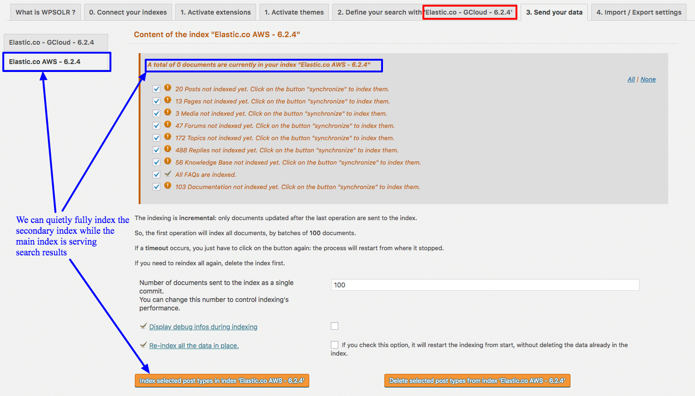Select 'Elastic.co AWS - 6.2.4' index in sidebar
The height and width of the screenshot is (396, 695).
pyautogui.click(x=56, y=62)
